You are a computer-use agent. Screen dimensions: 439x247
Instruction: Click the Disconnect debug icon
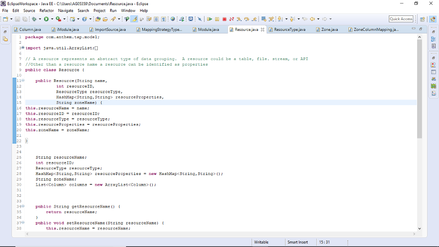[x=232, y=19]
